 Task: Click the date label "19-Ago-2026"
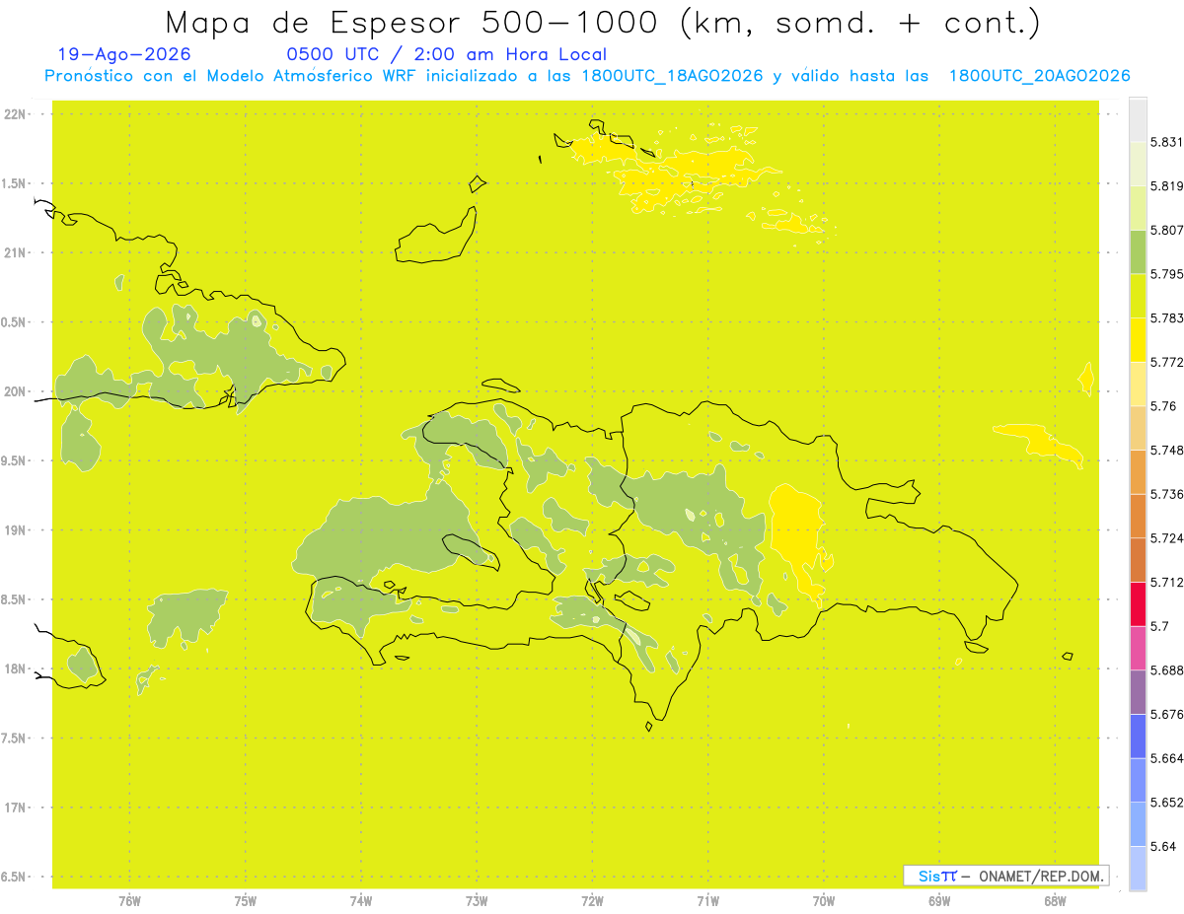point(125,54)
